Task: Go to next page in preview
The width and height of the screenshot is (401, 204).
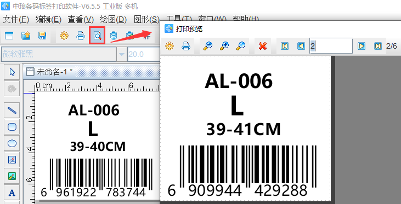Action: pyautogui.click(x=362, y=46)
